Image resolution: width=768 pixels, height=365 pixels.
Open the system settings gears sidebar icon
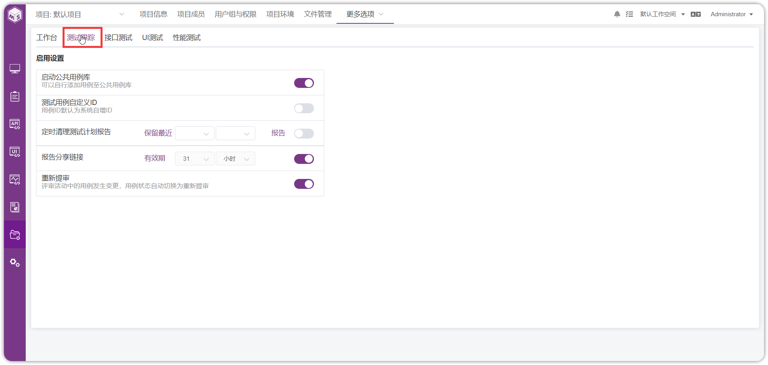15,262
